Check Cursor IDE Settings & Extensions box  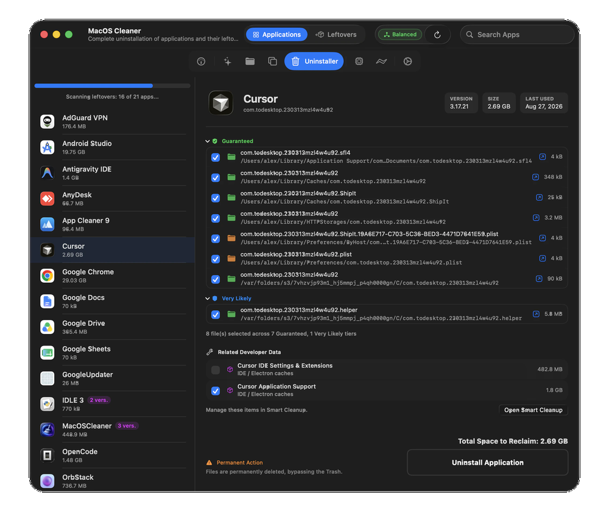pyautogui.click(x=216, y=370)
